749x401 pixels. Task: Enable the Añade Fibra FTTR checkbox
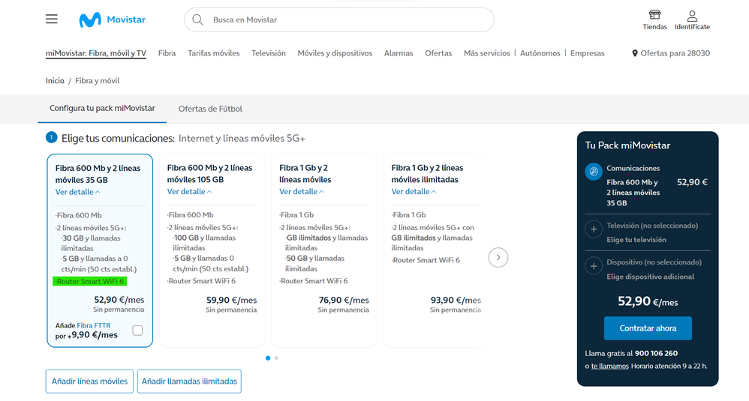pos(137,331)
